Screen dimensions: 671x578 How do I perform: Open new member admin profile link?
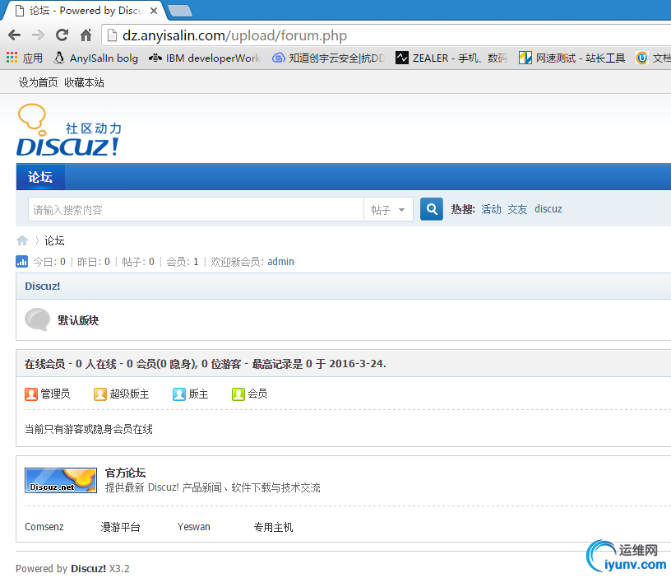pos(280,261)
